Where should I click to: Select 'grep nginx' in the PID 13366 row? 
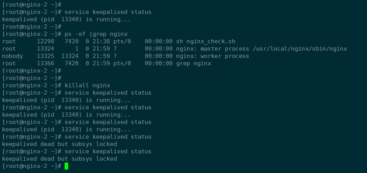[194, 63]
